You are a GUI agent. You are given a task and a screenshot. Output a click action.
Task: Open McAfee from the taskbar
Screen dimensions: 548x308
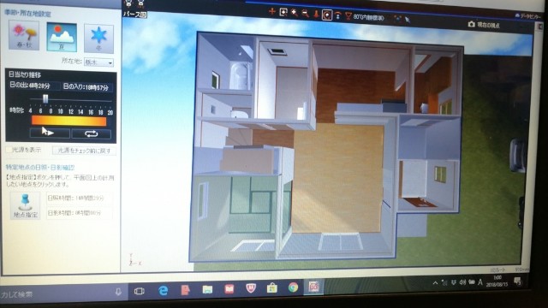click(x=251, y=288)
